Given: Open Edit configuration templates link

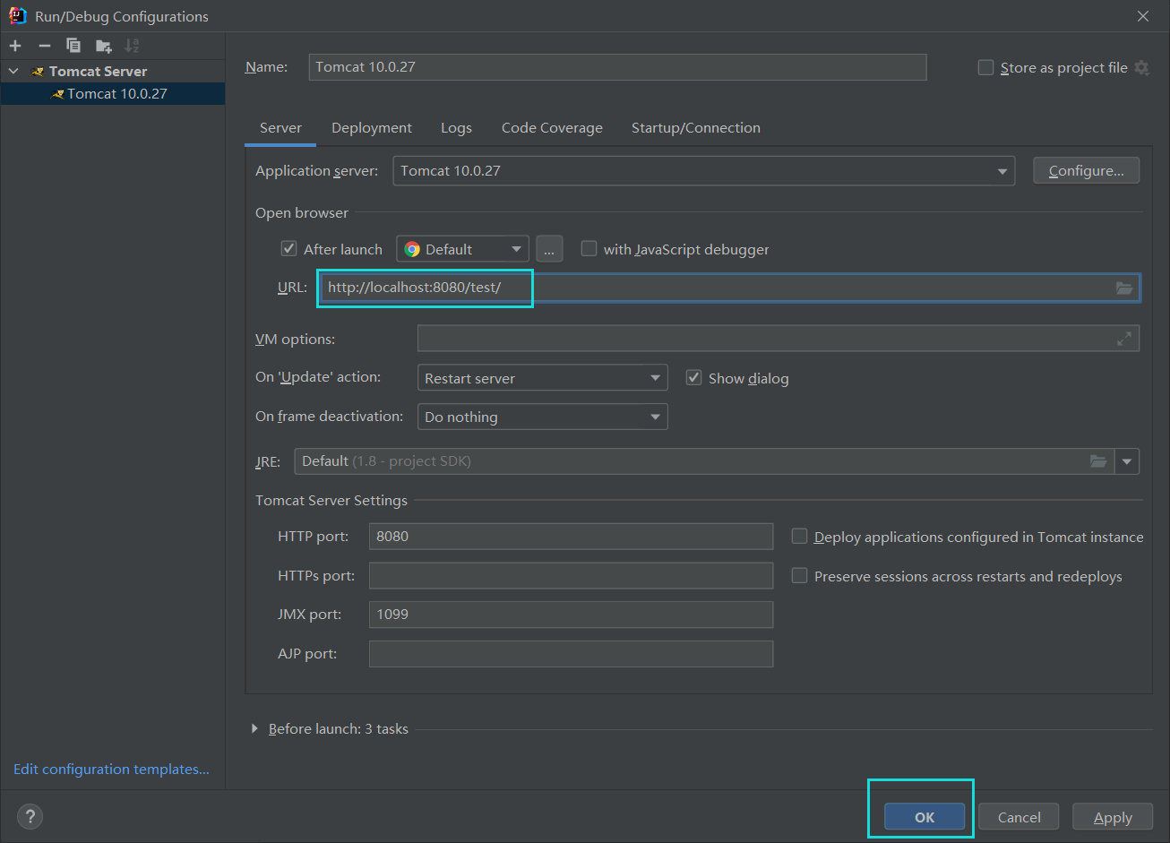Looking at the screenshot, I should pyautogui.click(x=111, y=769).
